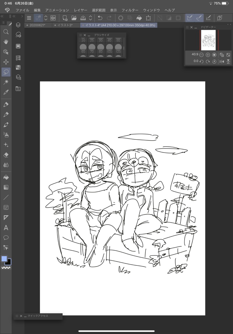Select the Frame border tool
The width and height of the screenshot is (233, 334).
click(x=6, y=207)
